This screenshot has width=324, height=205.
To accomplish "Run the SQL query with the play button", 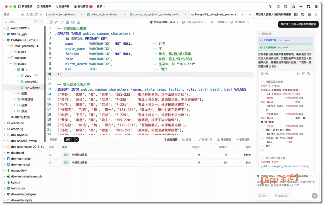I will [51, 22].
